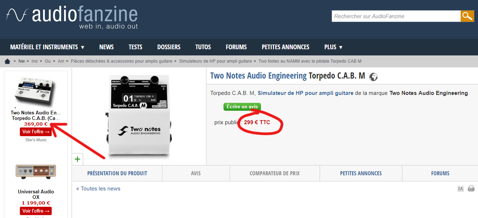This screenshot has height=218, width=478.
Task: Open Two Notes Audio Engineering title link
Action: (258, 76)
